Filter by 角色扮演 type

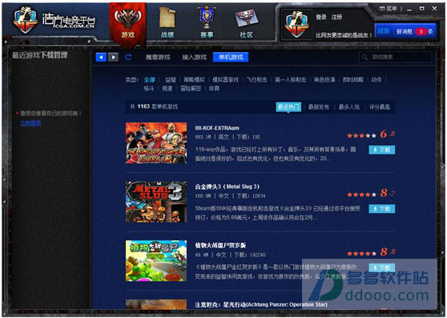[324, 80]
